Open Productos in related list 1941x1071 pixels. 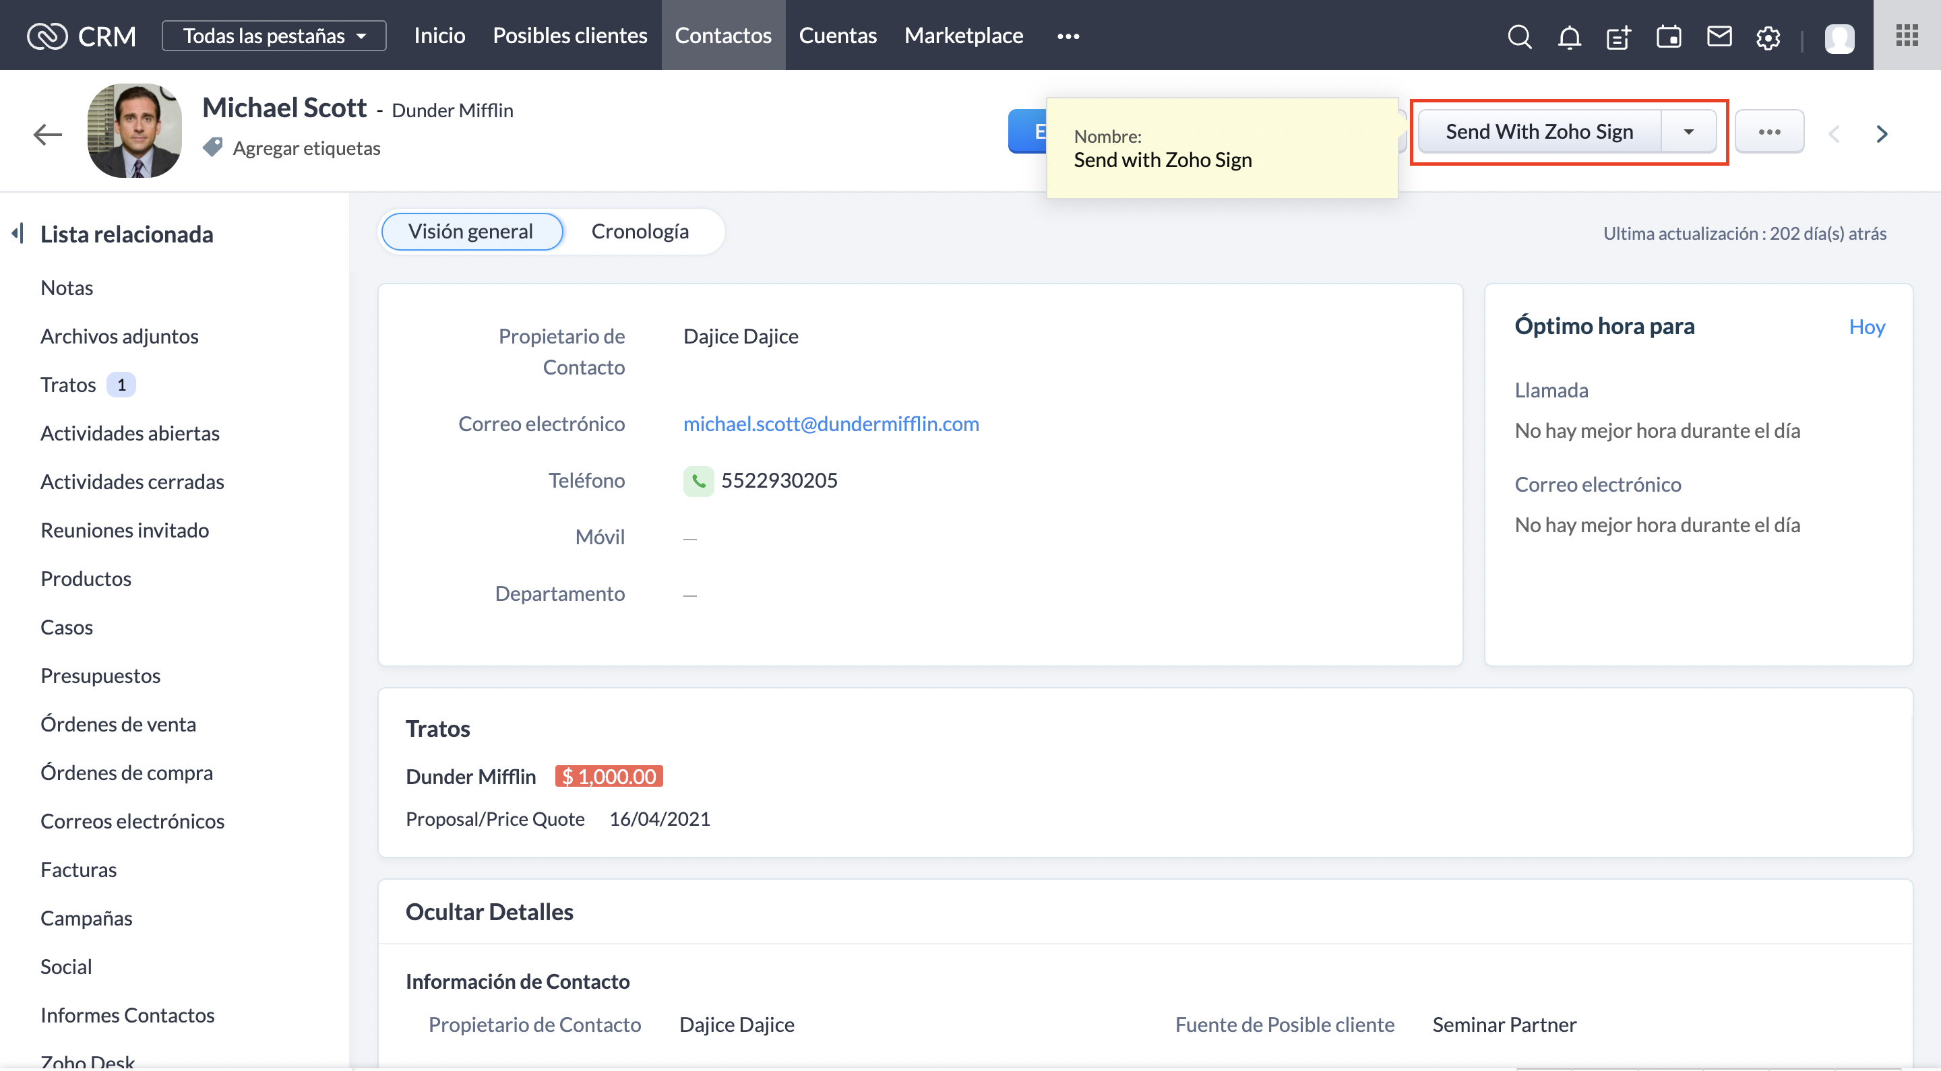(86, 579)
